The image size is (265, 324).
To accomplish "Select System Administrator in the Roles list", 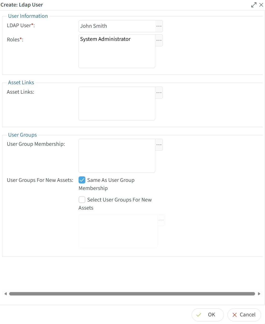I will [x=105, y=39].
